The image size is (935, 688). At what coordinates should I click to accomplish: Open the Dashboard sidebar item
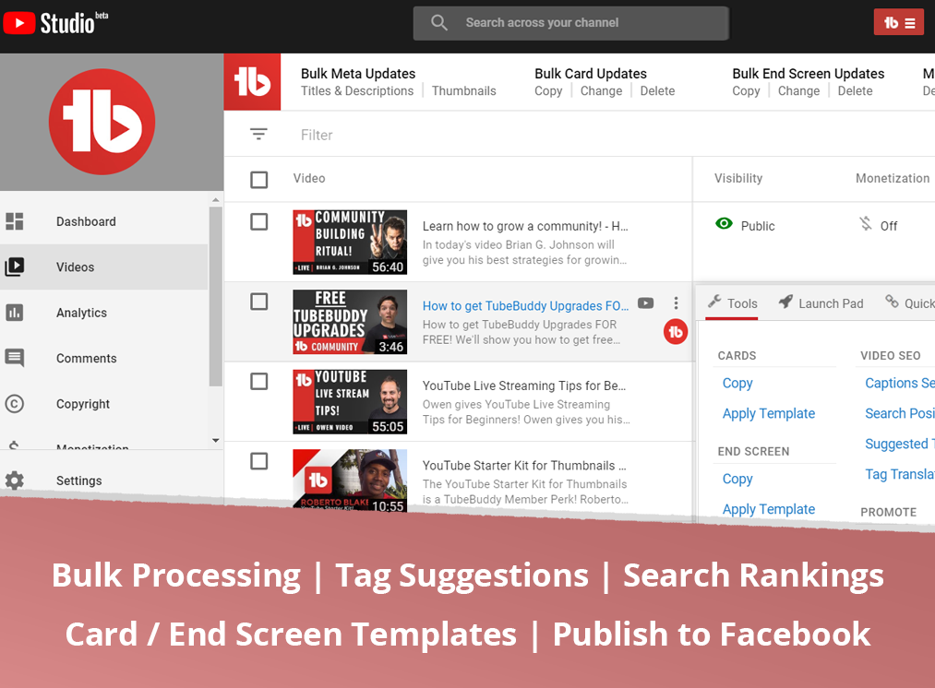tap(103, 221)
